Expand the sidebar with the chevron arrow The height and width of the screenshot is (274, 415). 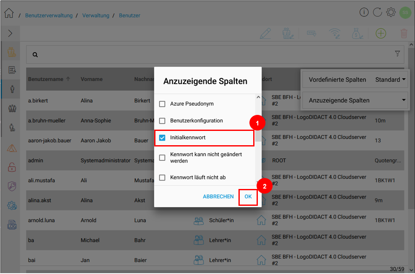[10, 33]
